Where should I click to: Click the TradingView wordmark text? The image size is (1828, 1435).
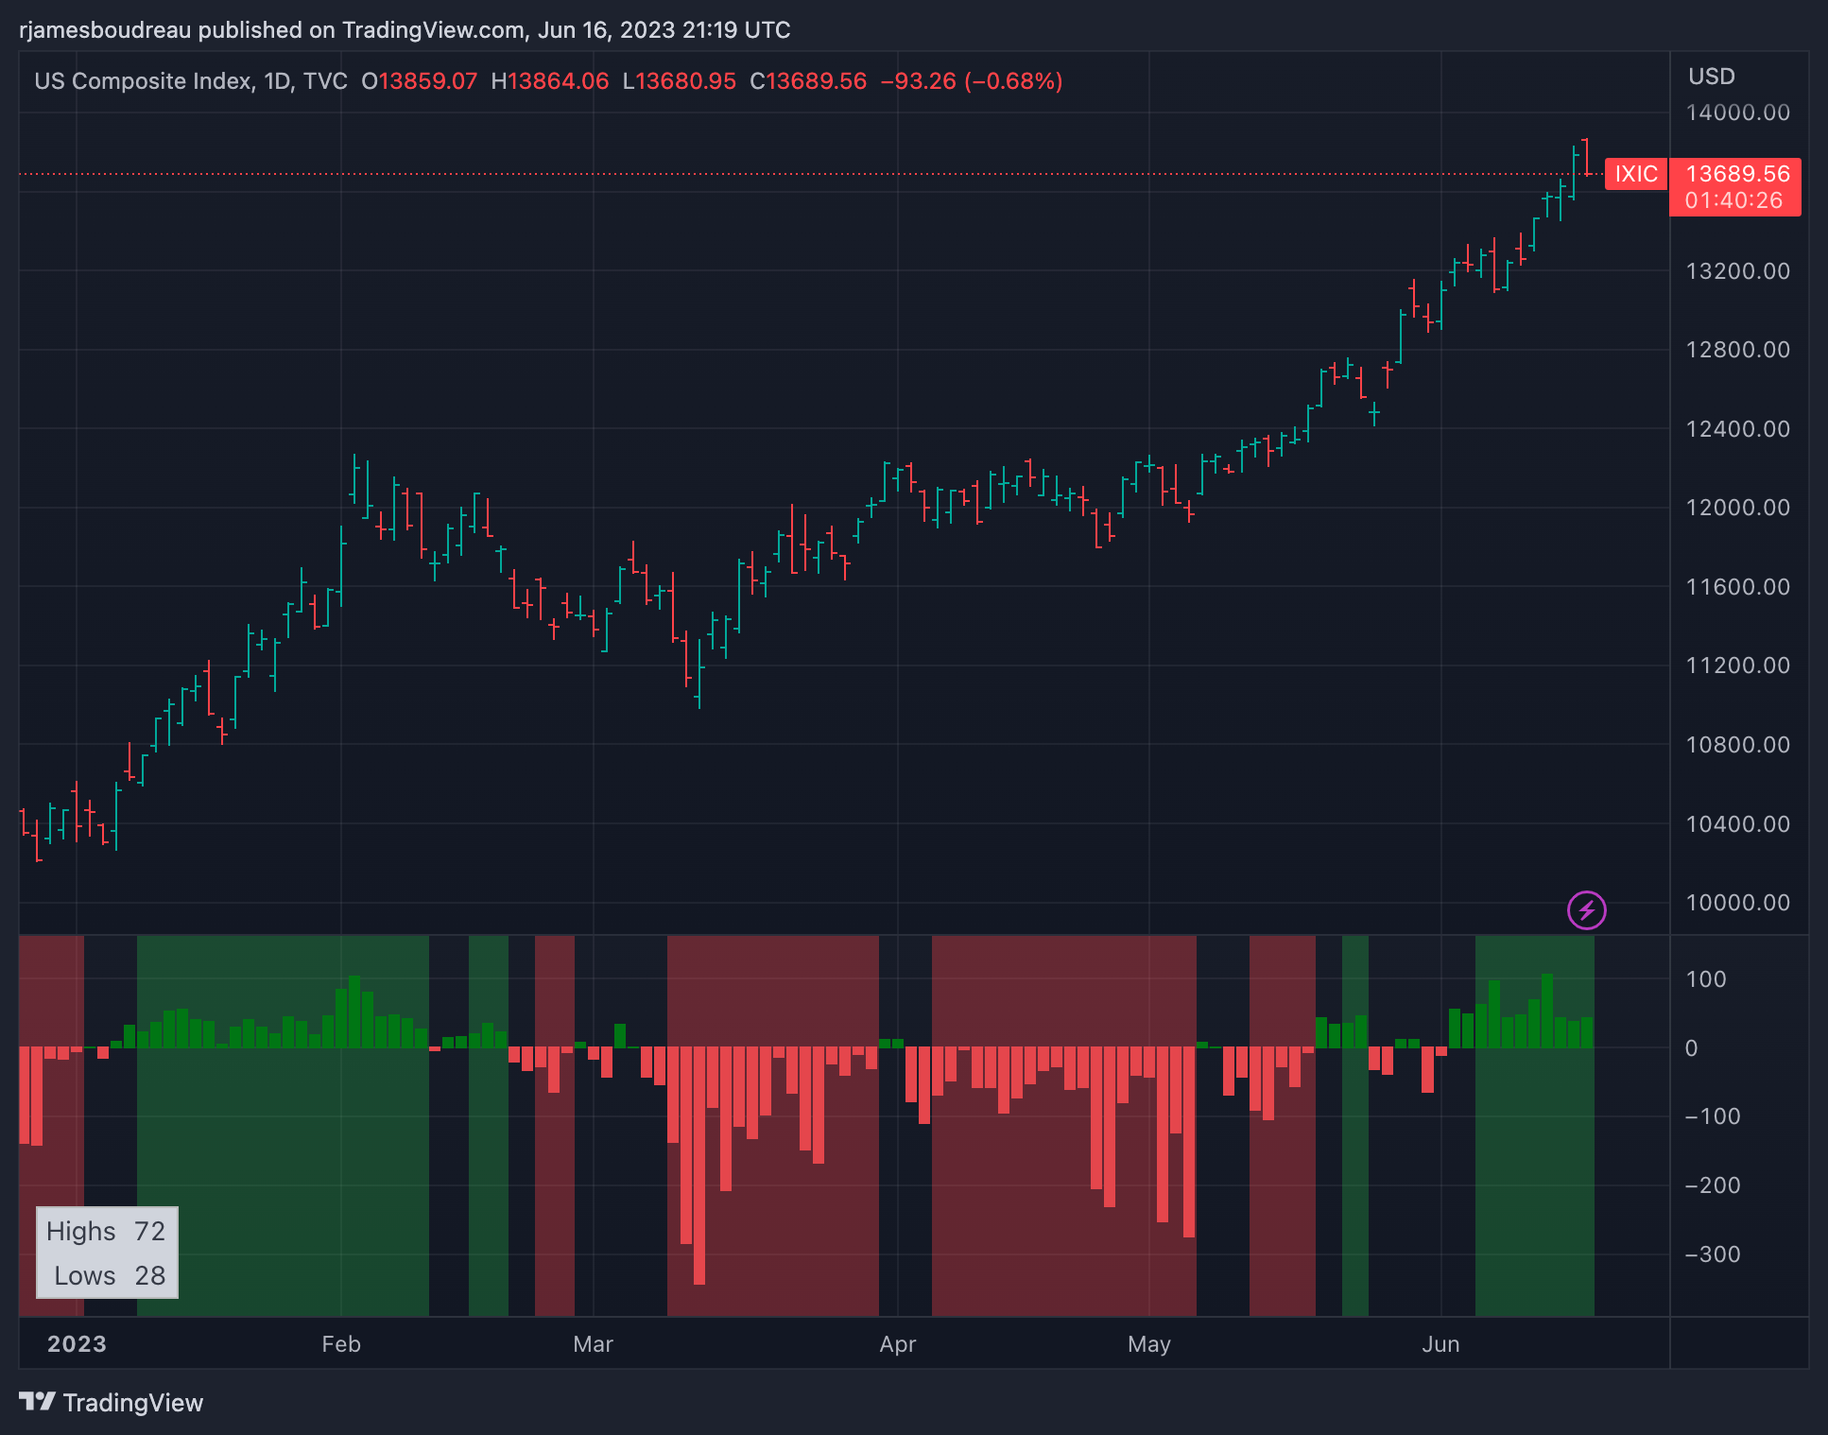pos(133,1402)
